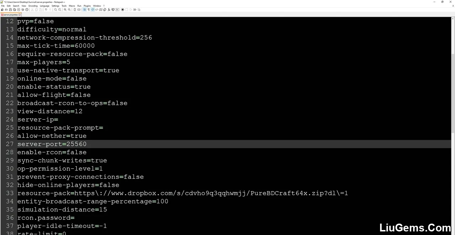
Task: Expand the Settings menu
Action: (x=55, y=6)
